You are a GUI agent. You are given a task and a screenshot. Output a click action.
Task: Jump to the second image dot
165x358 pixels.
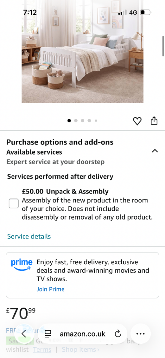pyautogui.click(x=76, y=121)
